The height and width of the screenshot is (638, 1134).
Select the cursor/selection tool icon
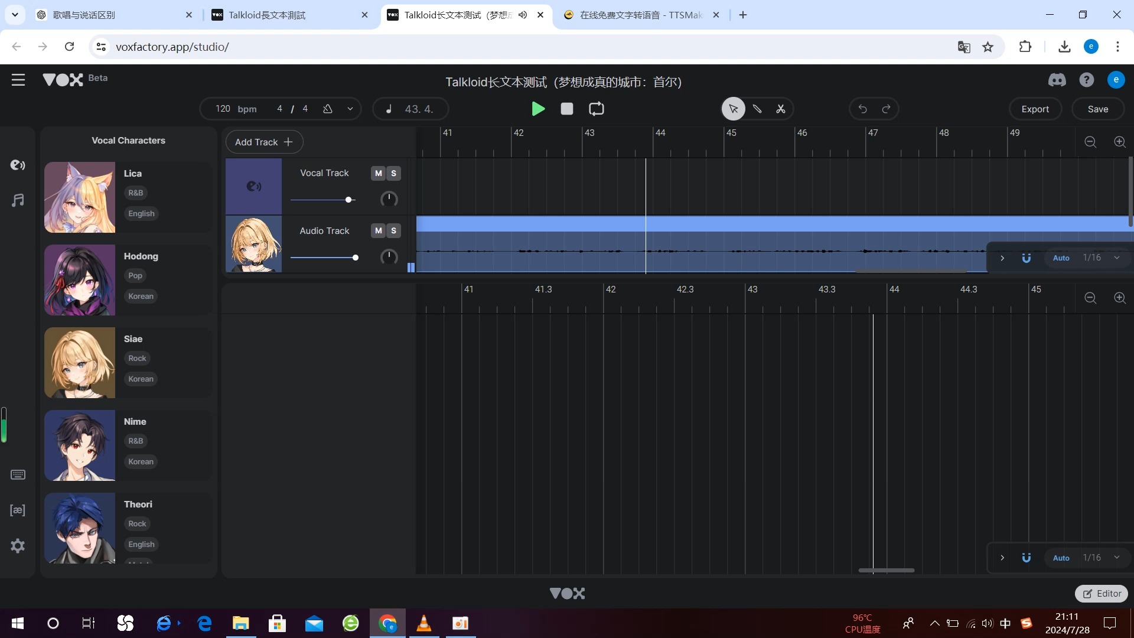click(x=732, y=109)
